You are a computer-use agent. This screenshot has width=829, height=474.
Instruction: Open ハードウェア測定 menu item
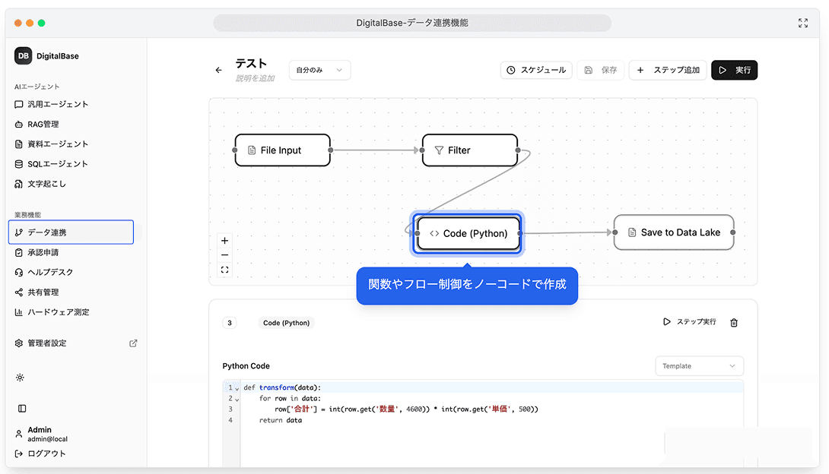52,312
